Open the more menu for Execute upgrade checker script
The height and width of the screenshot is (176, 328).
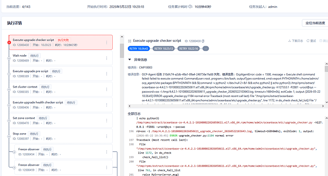pyautogui.click(x=106, y=42)
